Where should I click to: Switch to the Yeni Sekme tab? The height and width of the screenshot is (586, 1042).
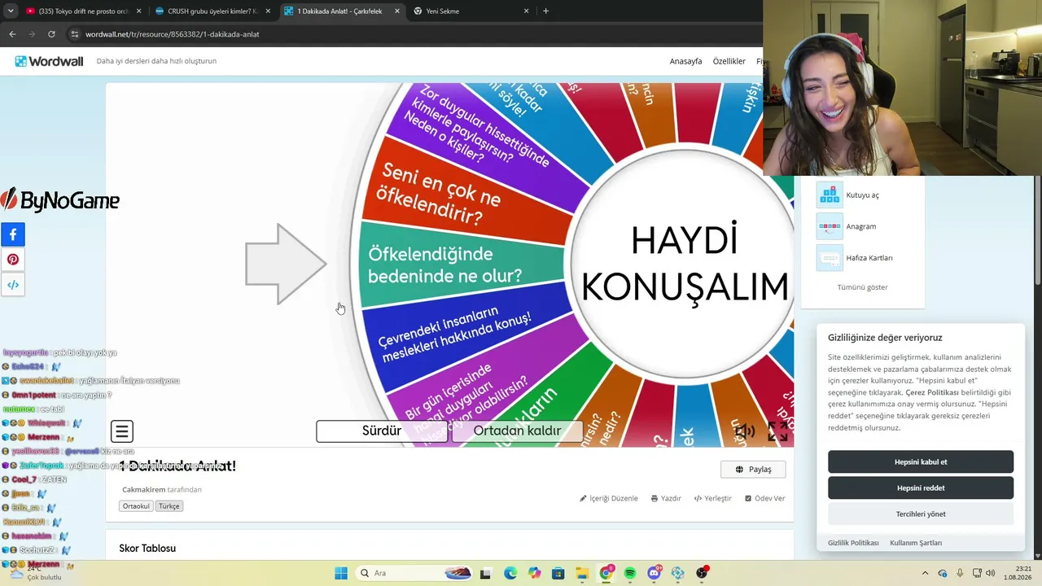pyautogui.click(x=472, y=11)
